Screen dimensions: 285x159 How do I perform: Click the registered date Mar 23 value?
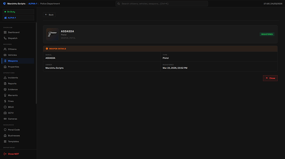[175, 68]
